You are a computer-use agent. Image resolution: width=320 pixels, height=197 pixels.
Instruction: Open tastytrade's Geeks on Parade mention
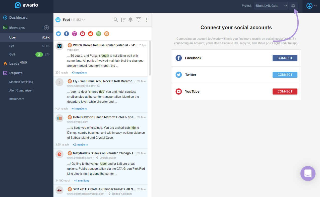coord(105,153)
